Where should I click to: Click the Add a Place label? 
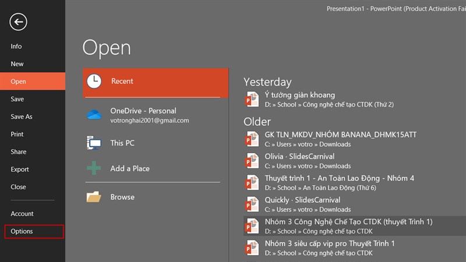[130, 168]
